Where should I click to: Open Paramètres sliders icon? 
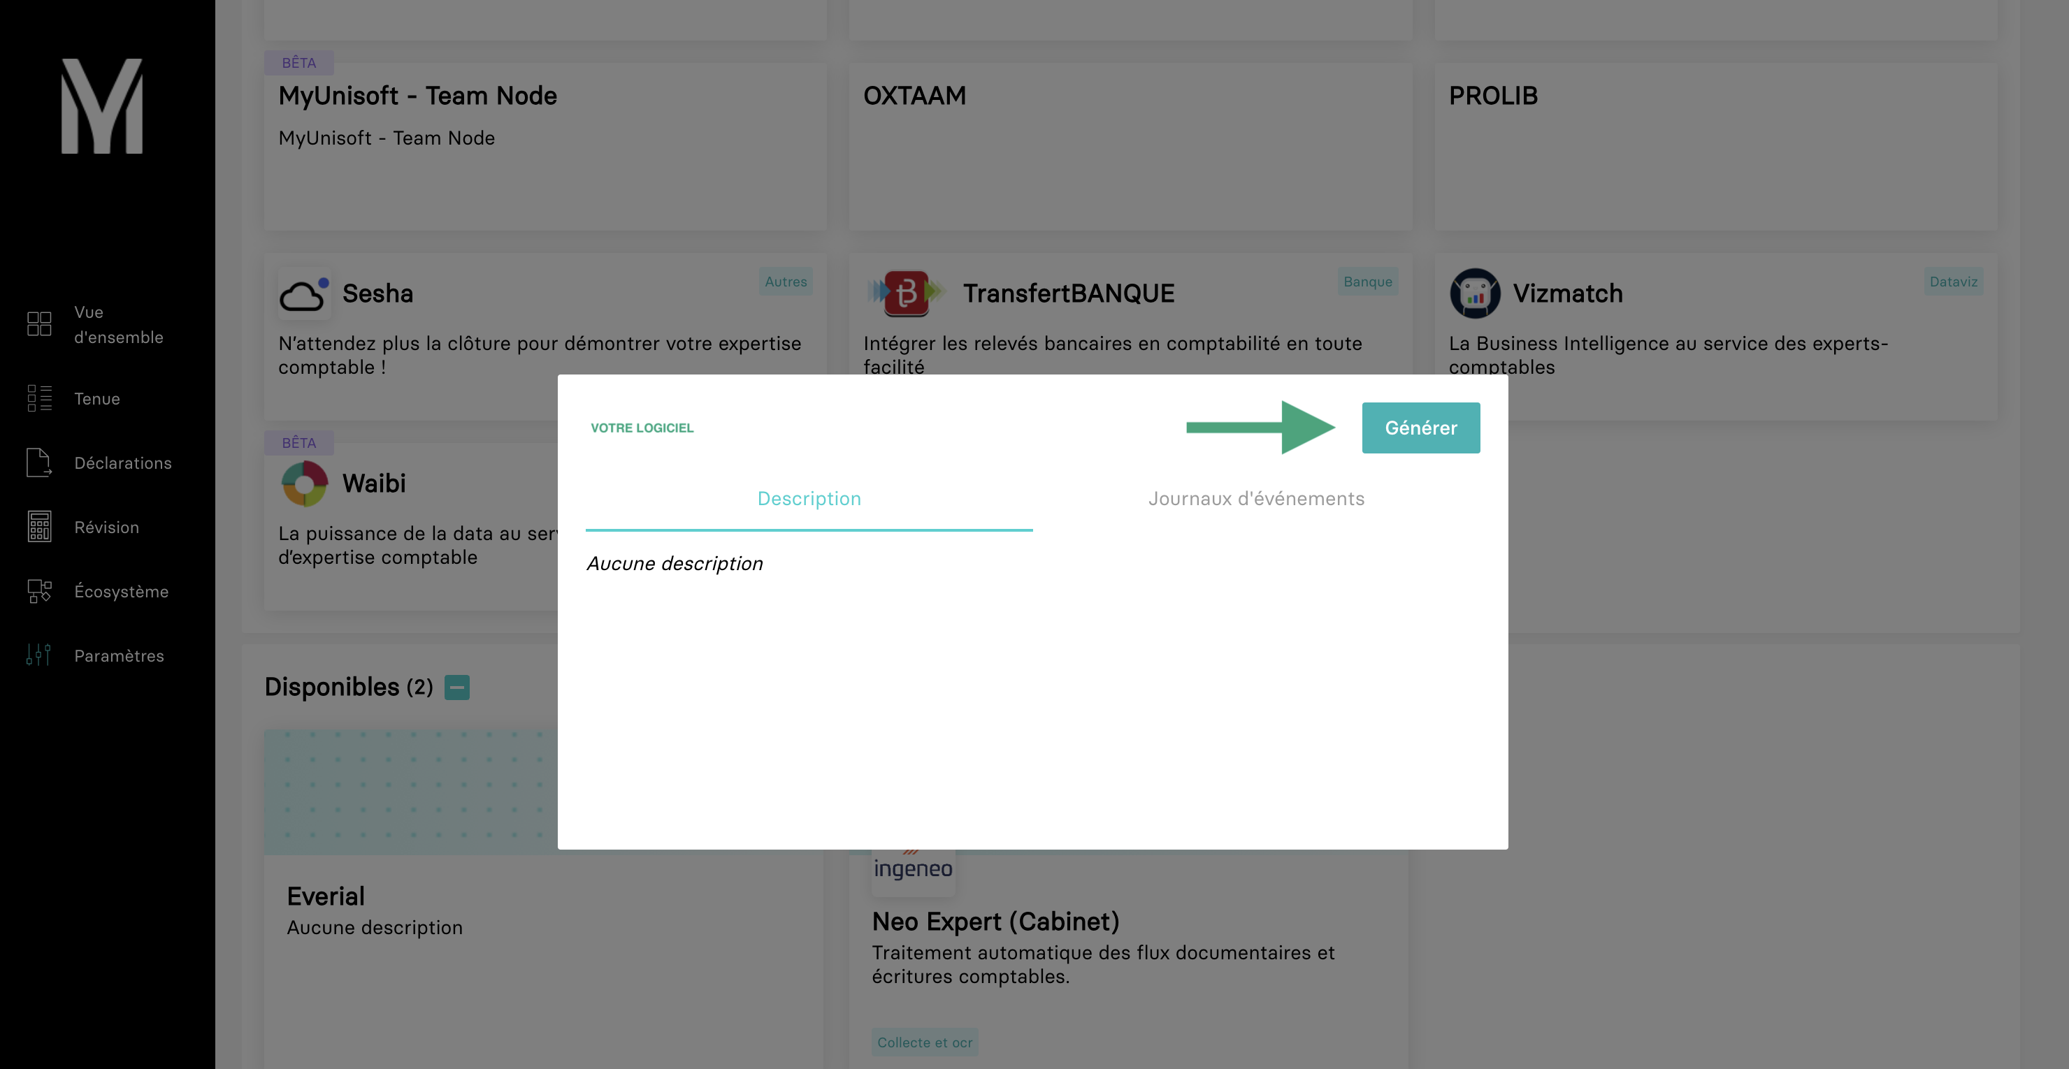38,655
